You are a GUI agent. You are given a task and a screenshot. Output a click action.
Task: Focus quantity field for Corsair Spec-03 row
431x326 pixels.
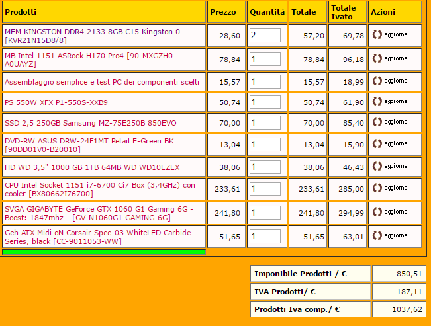[265, 237]
